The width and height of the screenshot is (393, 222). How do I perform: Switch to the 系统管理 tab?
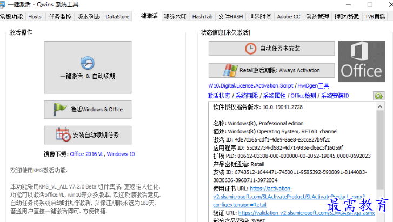click(x=317, y=17)
